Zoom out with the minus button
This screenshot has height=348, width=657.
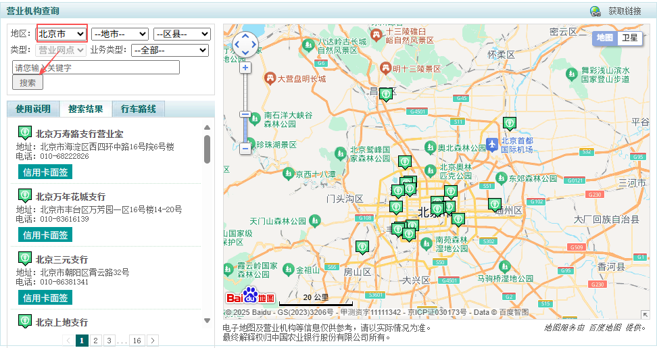(x=245, y=148)
